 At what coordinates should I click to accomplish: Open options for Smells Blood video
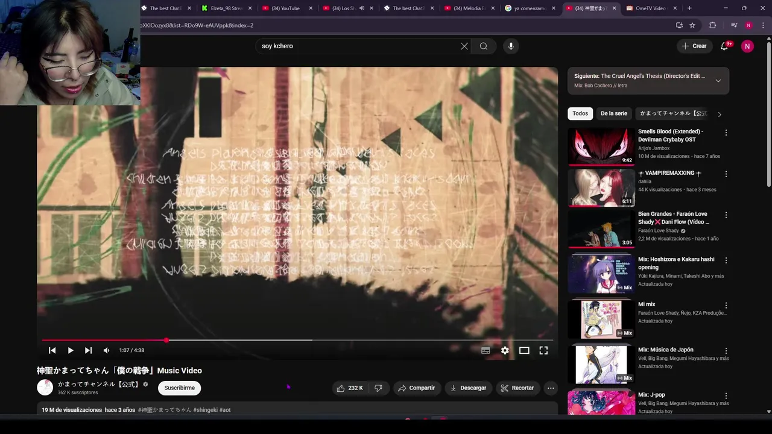coord(726,133)
